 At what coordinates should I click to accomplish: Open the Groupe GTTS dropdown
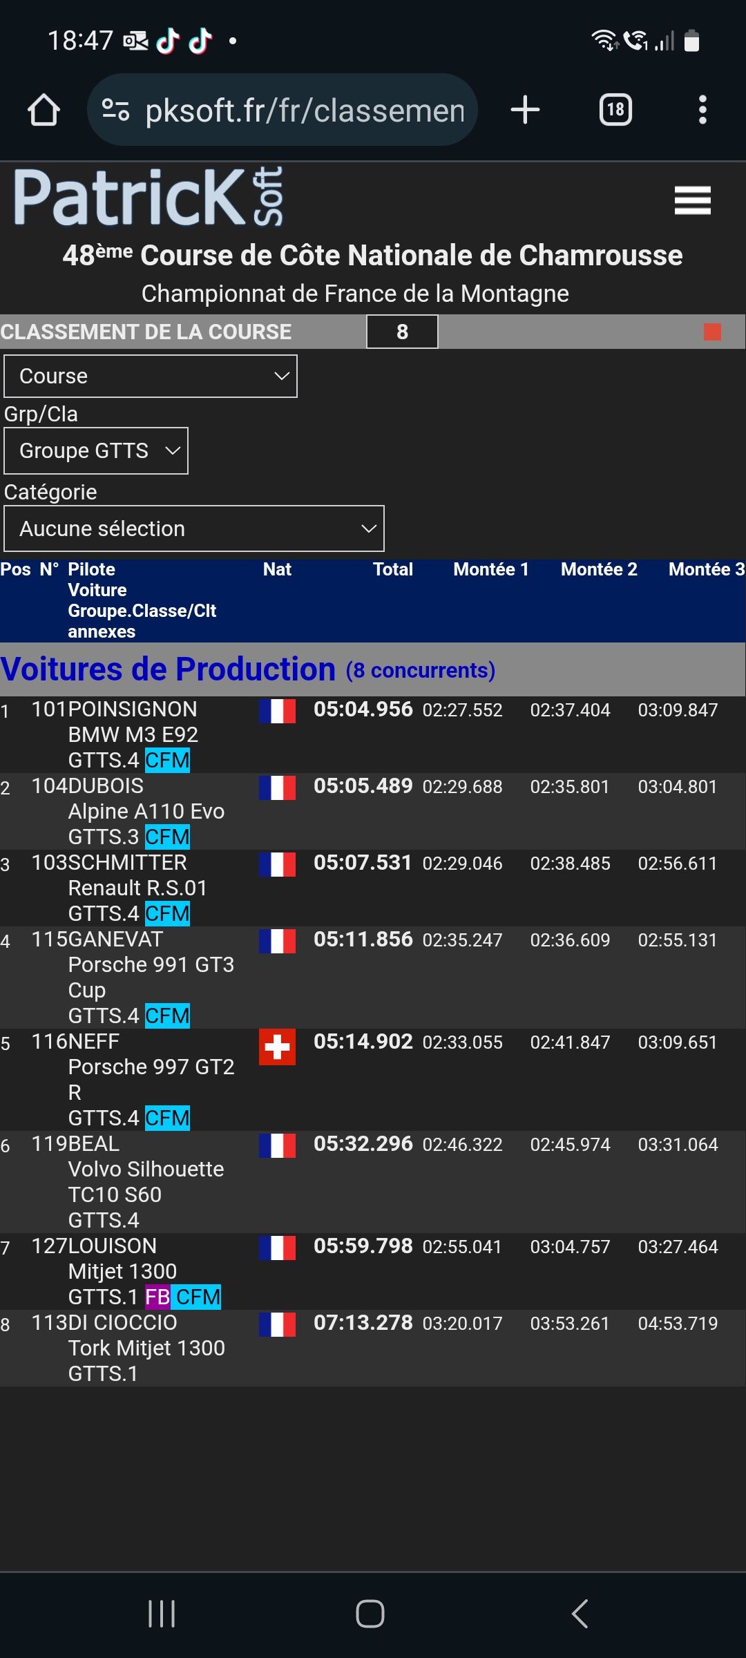pos(96,450)
